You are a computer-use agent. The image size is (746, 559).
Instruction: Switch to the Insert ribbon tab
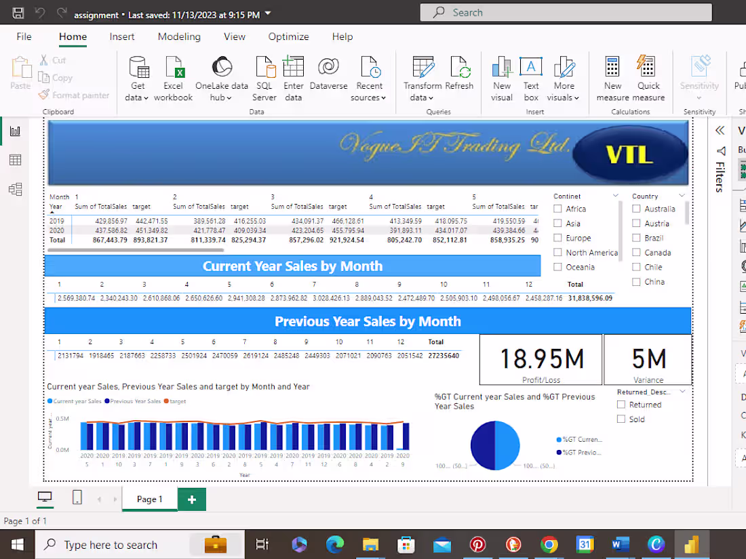click(x=122, y=37)
